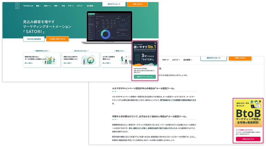The image size is (266, 149).
Task: Click the 3分でわかる「SATORI」 popup image
Action: coord(145,54)
